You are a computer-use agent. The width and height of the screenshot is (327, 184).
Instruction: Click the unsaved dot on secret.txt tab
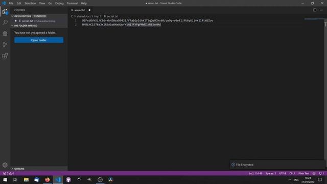tap(89, 10)
